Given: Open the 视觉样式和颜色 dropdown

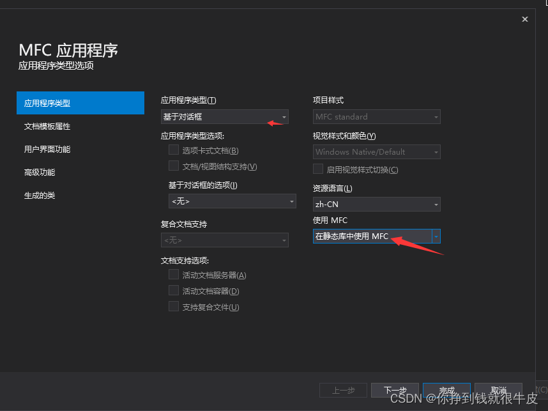Looking at the screenshot, I should tap(375, 151).
